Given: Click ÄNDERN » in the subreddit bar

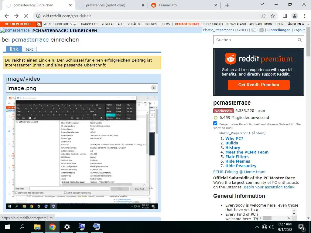Looking at the screenshot, I should click(296, 24).
